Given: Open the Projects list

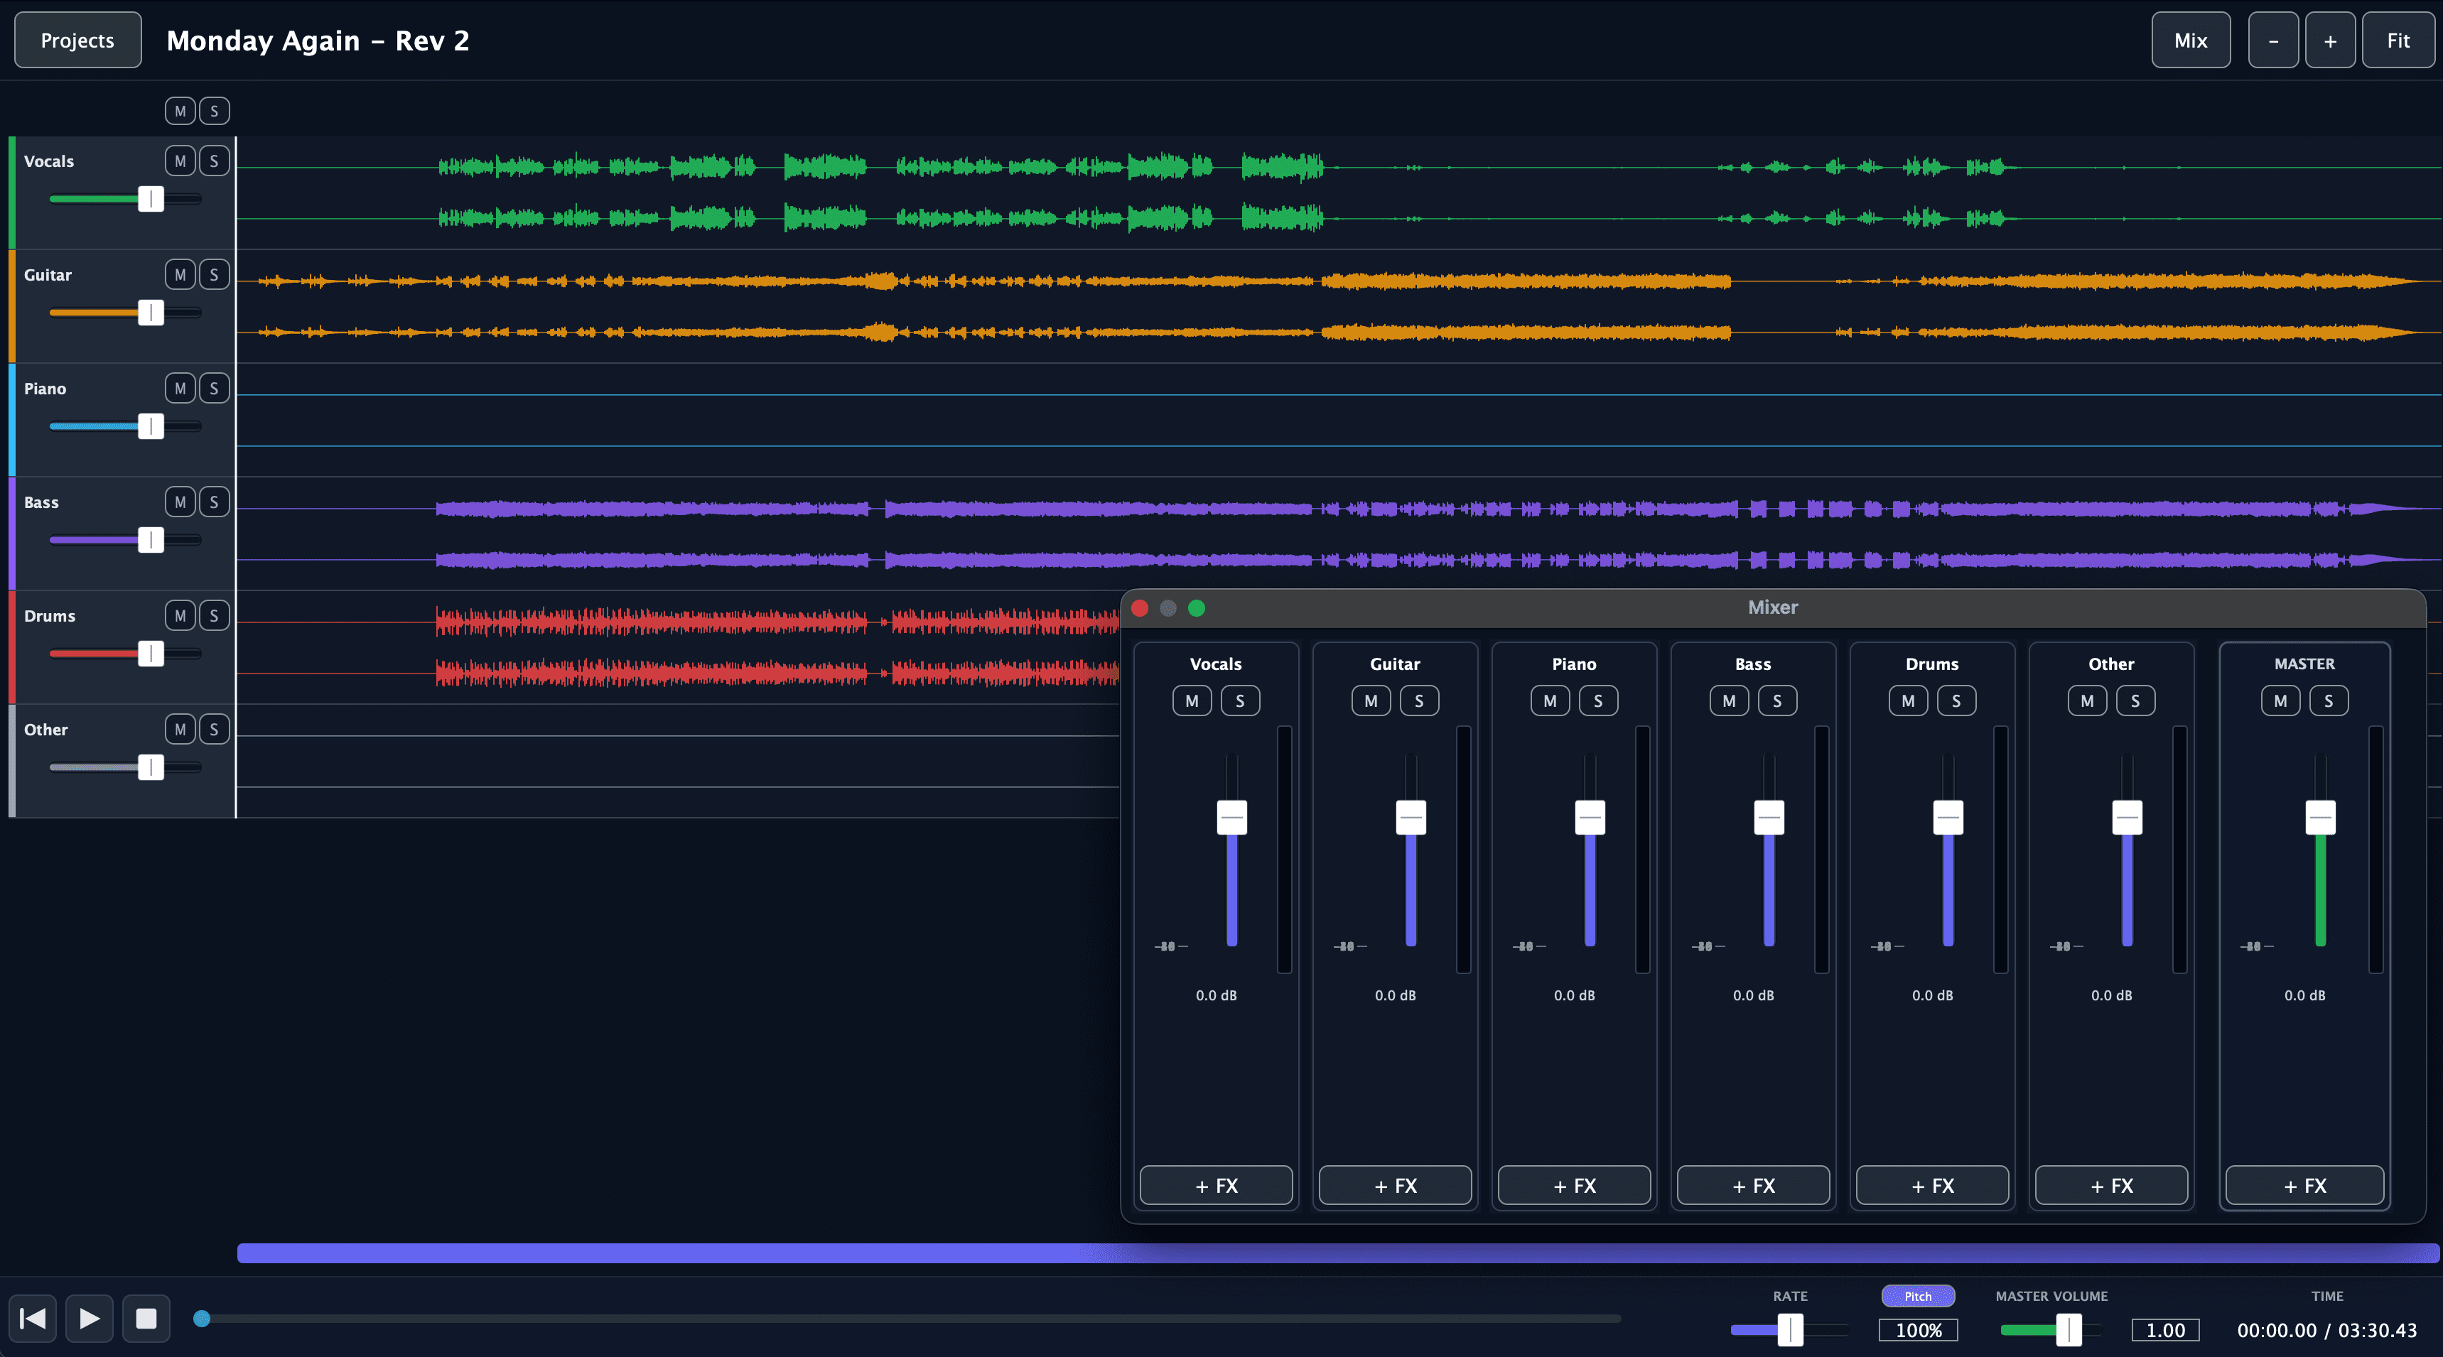Looking at the screenshot, I should [77, 40].
